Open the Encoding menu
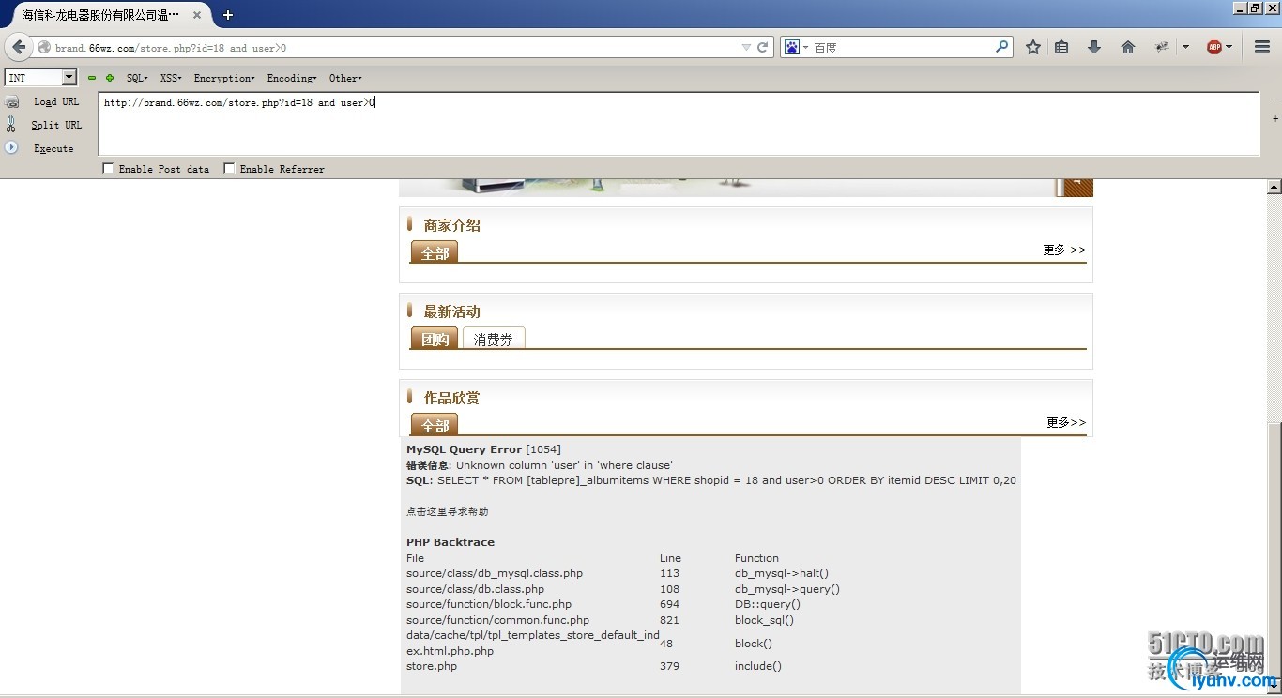1282x698 pixels. tap(292, 78)
